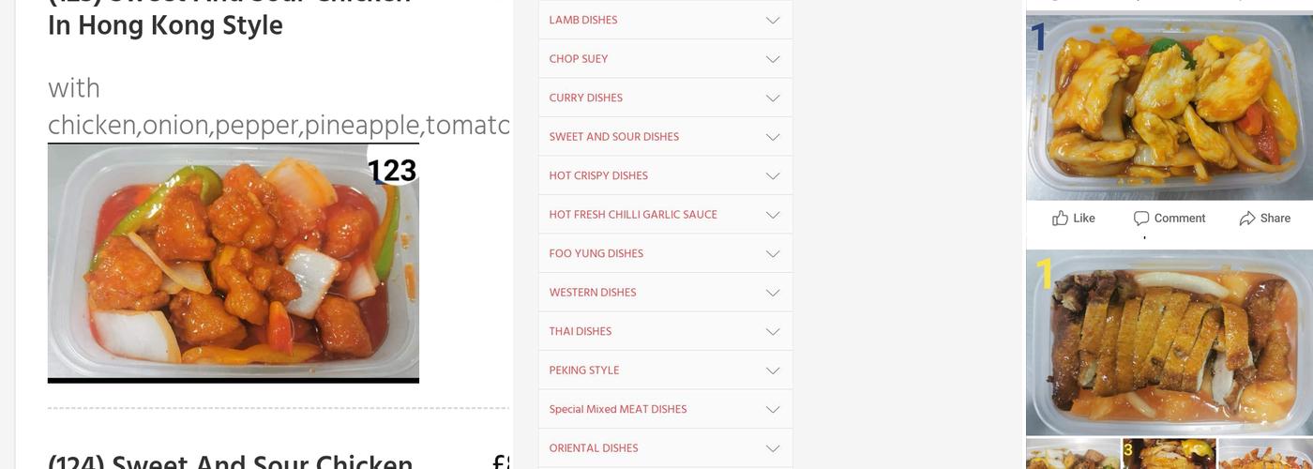Click the Like thumbs-up icon

(1060, 219)
